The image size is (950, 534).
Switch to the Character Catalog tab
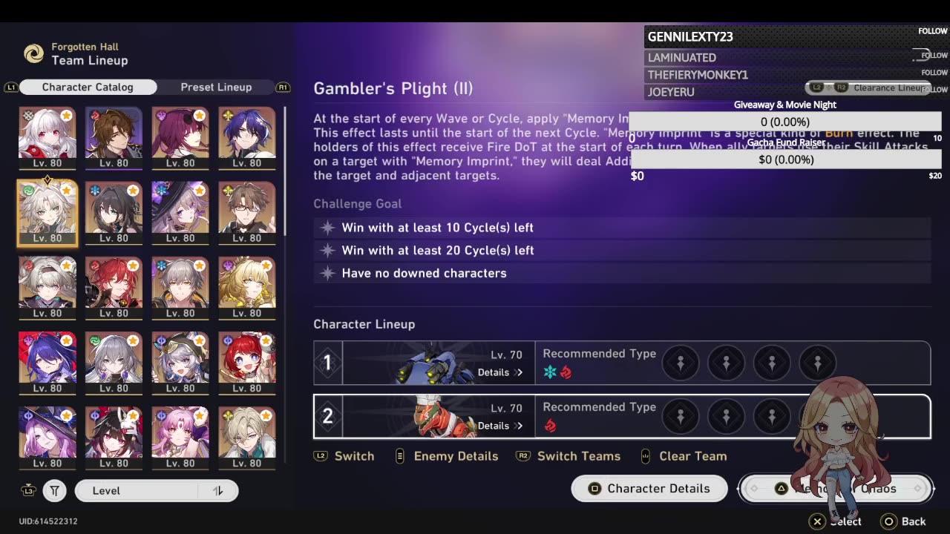[x=88, y=87]
